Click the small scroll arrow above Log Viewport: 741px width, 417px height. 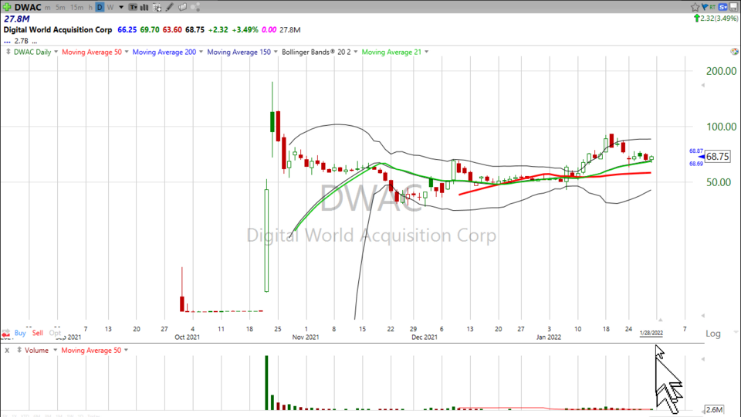[x=703, y=315]
